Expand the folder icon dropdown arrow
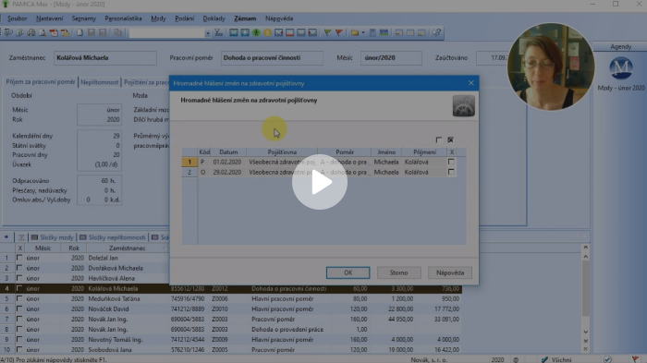The height and width of the screenshot is (363, 647). point(362,33)
